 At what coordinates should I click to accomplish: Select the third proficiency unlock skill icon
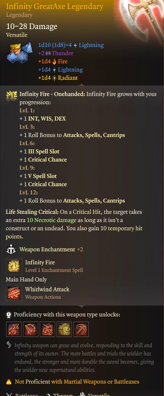pyautogui.click(x=47, y=329)
